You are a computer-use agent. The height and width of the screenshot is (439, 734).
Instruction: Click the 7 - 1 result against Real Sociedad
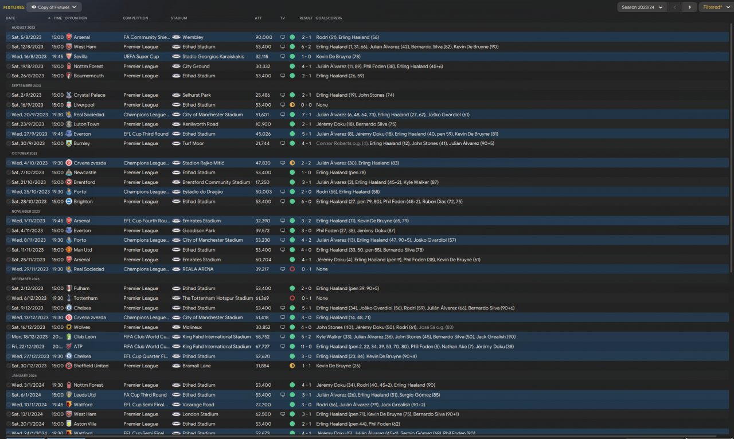pyautogui.click(x=306, y=115)
